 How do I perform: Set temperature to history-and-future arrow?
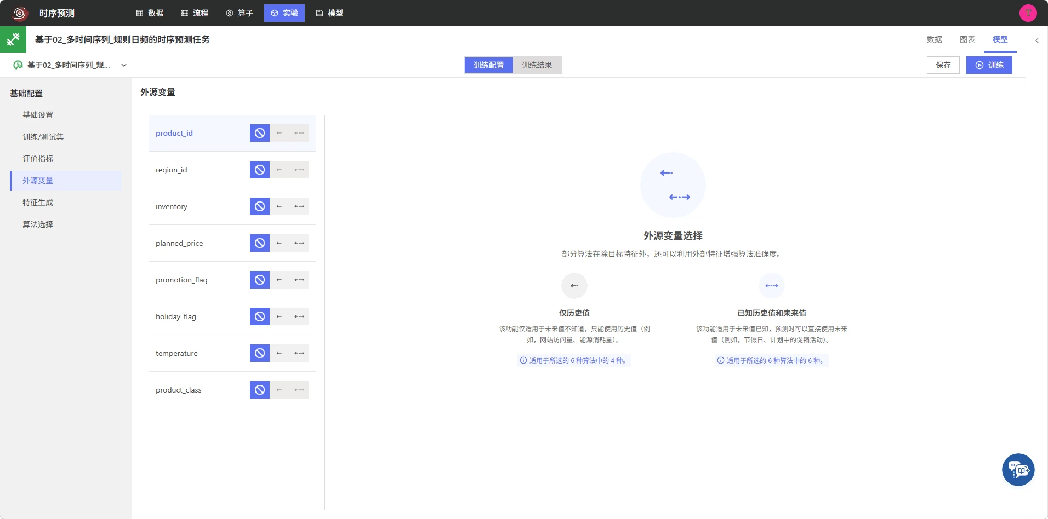(299, 353)
